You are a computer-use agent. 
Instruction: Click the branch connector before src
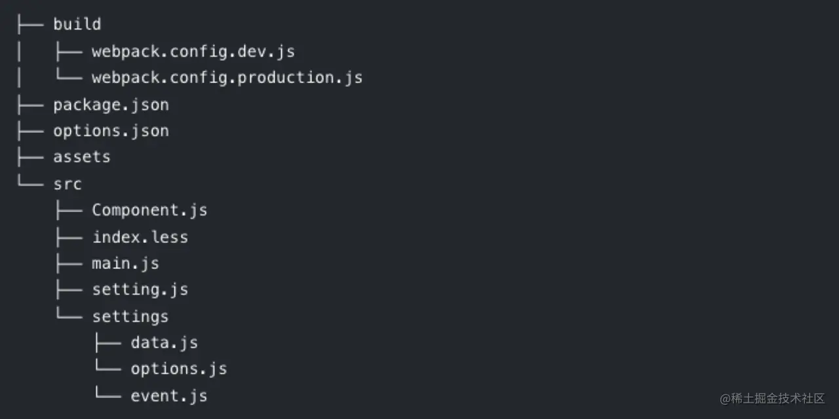[29, 183]
